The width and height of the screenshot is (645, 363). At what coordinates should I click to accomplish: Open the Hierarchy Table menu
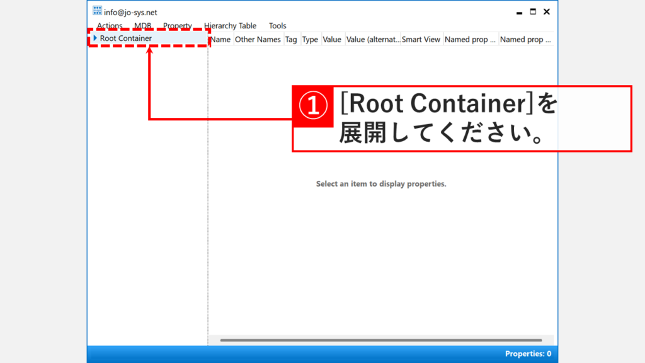coord(230,25)
